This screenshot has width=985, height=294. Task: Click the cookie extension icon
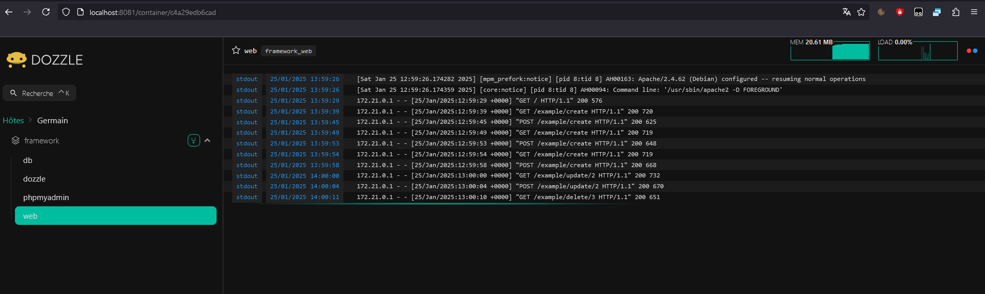tap(881, 12)
